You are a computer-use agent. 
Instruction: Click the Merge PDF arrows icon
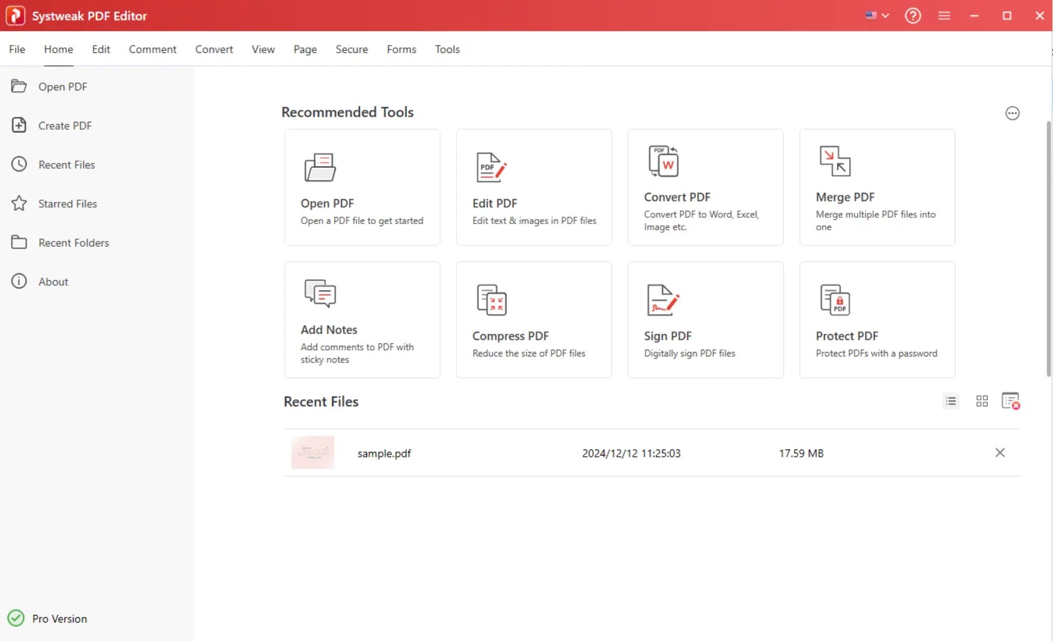coord(835,161)
